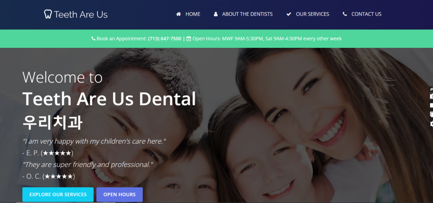Navigate to OUR SERVICES menu item
The height and width of the screenshot is (203, 433).
[312, 14]
